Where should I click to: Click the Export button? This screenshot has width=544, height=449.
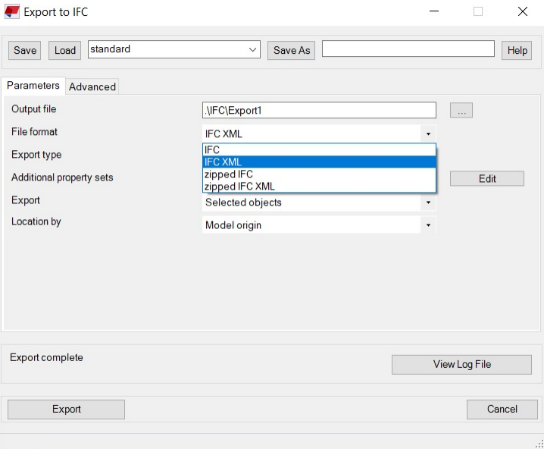coord(66,410)
